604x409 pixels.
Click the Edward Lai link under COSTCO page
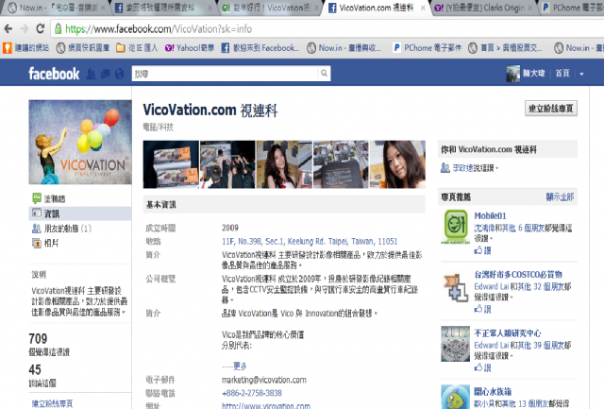(491, 286)
